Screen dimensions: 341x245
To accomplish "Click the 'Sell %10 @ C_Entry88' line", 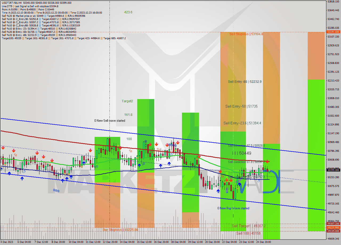I will point(41,25).
